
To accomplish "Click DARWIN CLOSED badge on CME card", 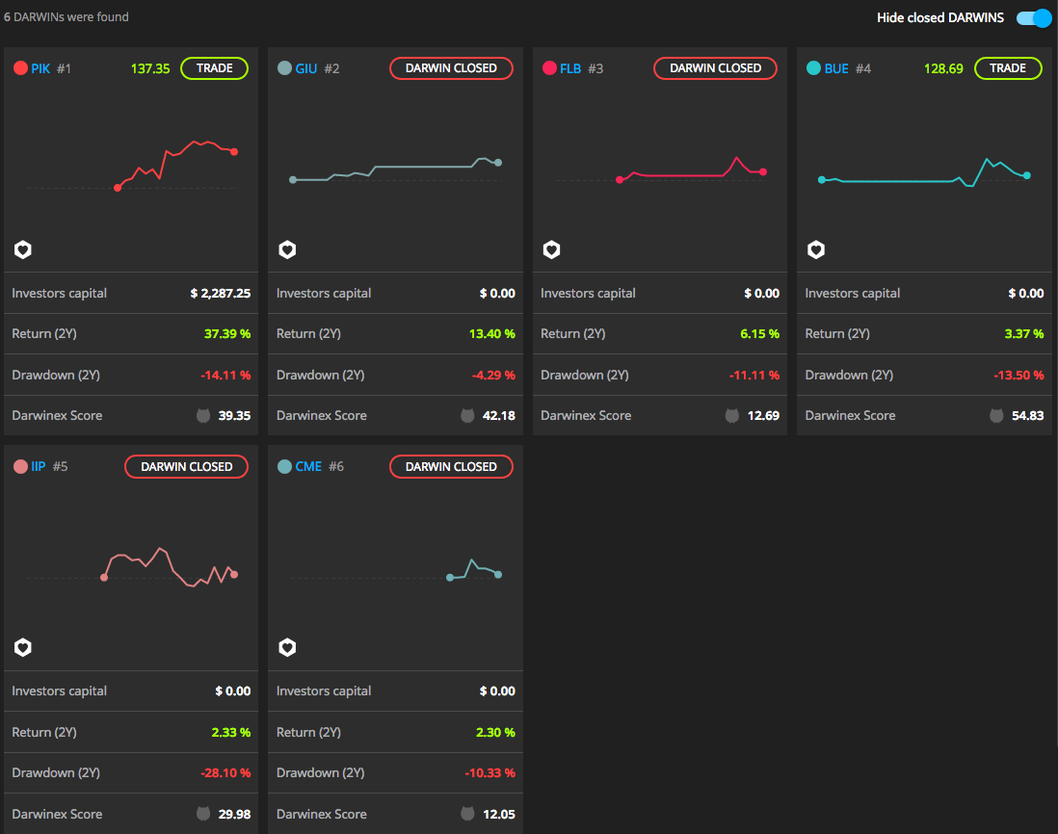I will coord(451,466).
